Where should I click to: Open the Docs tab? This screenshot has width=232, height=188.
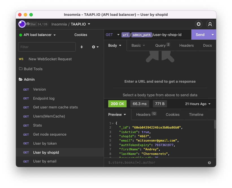click(207, 46)
